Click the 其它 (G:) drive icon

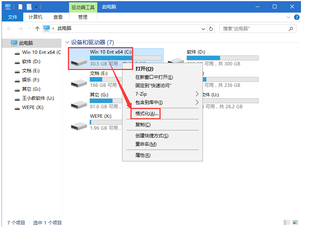tap(79, 105)
